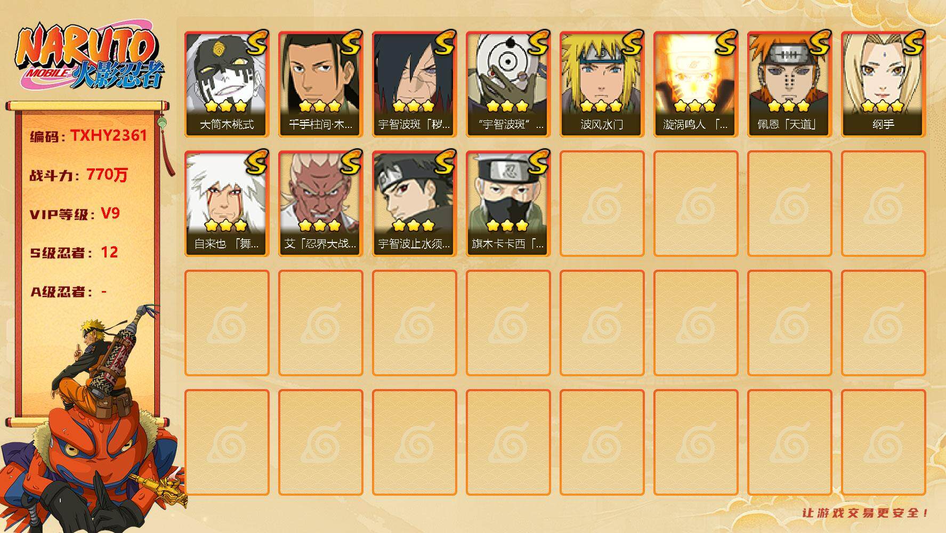Click the S rank badge on 纲手 card

click(912, 42)
